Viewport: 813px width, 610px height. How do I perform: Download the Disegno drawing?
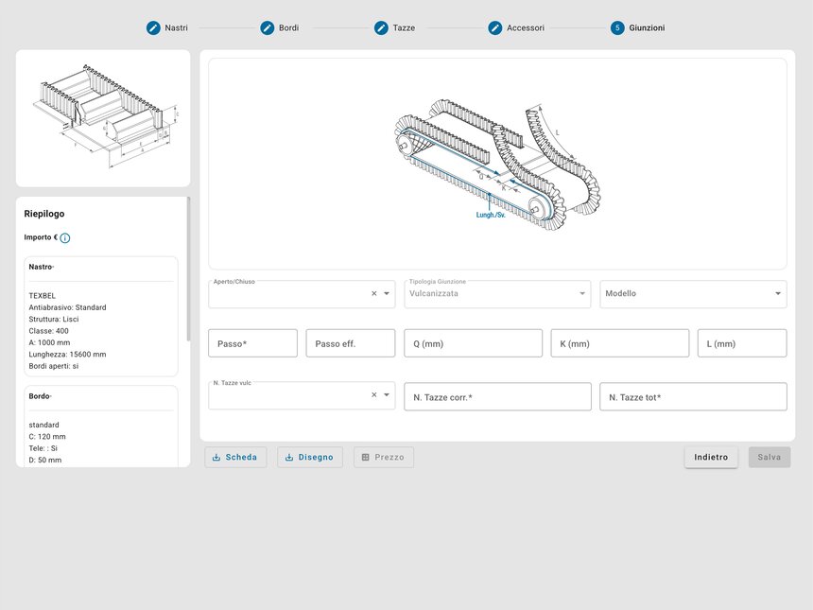tap(309, 458)
